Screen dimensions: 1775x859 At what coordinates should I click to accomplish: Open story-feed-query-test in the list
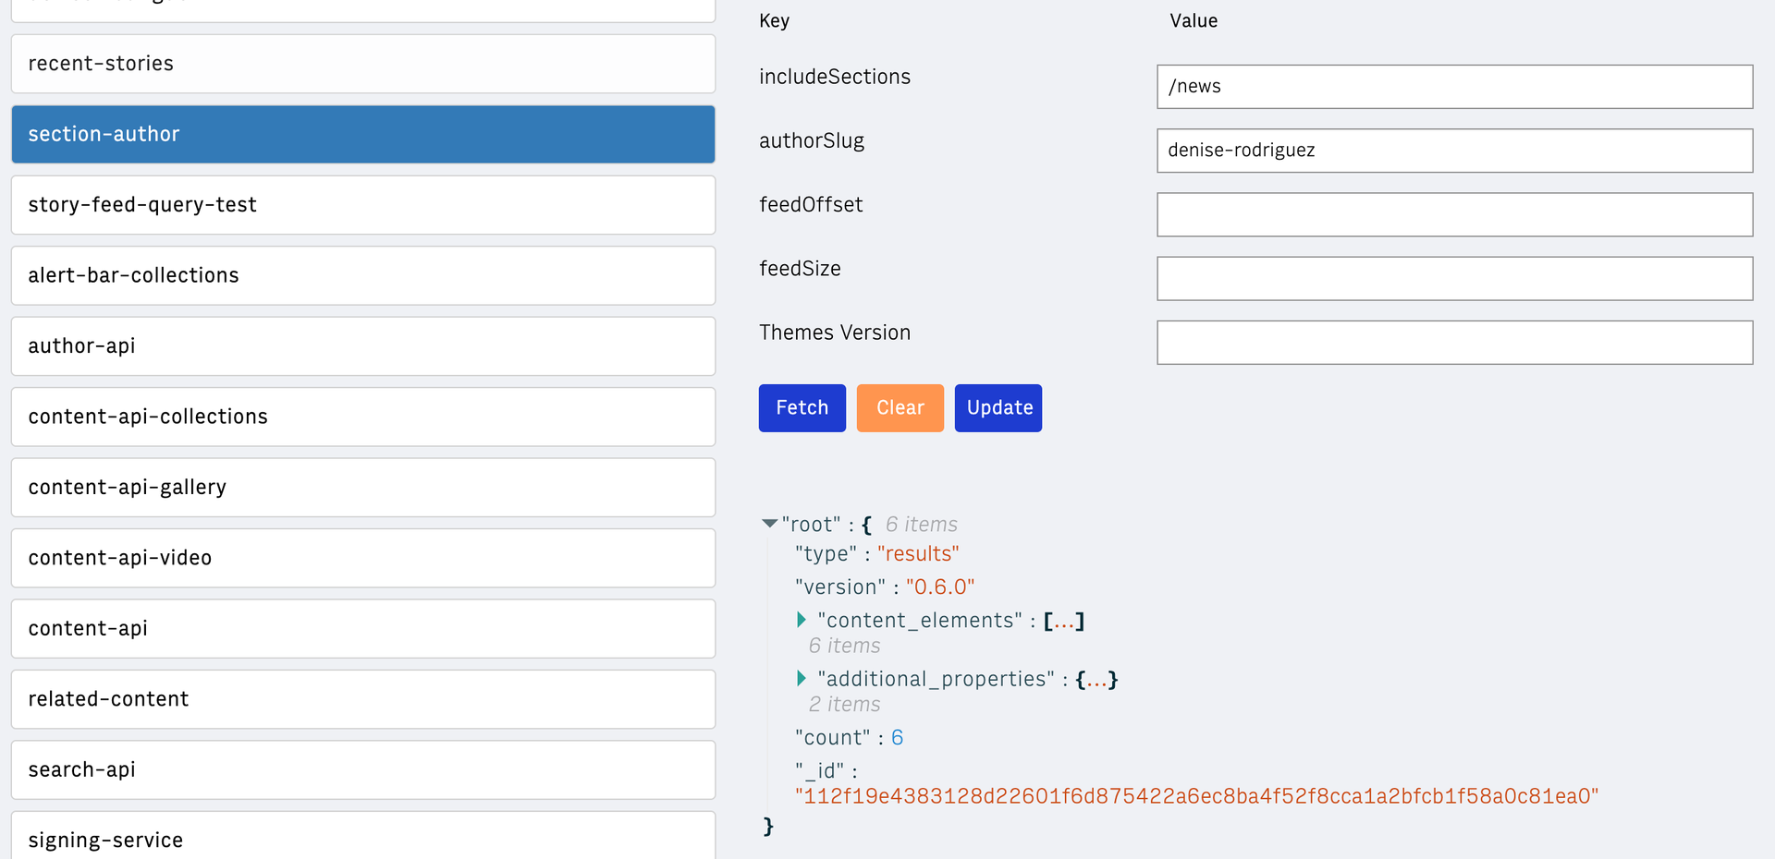coord(363,205)
